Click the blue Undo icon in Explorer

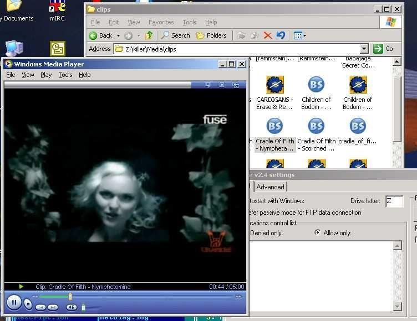click(x=281, y=35)
